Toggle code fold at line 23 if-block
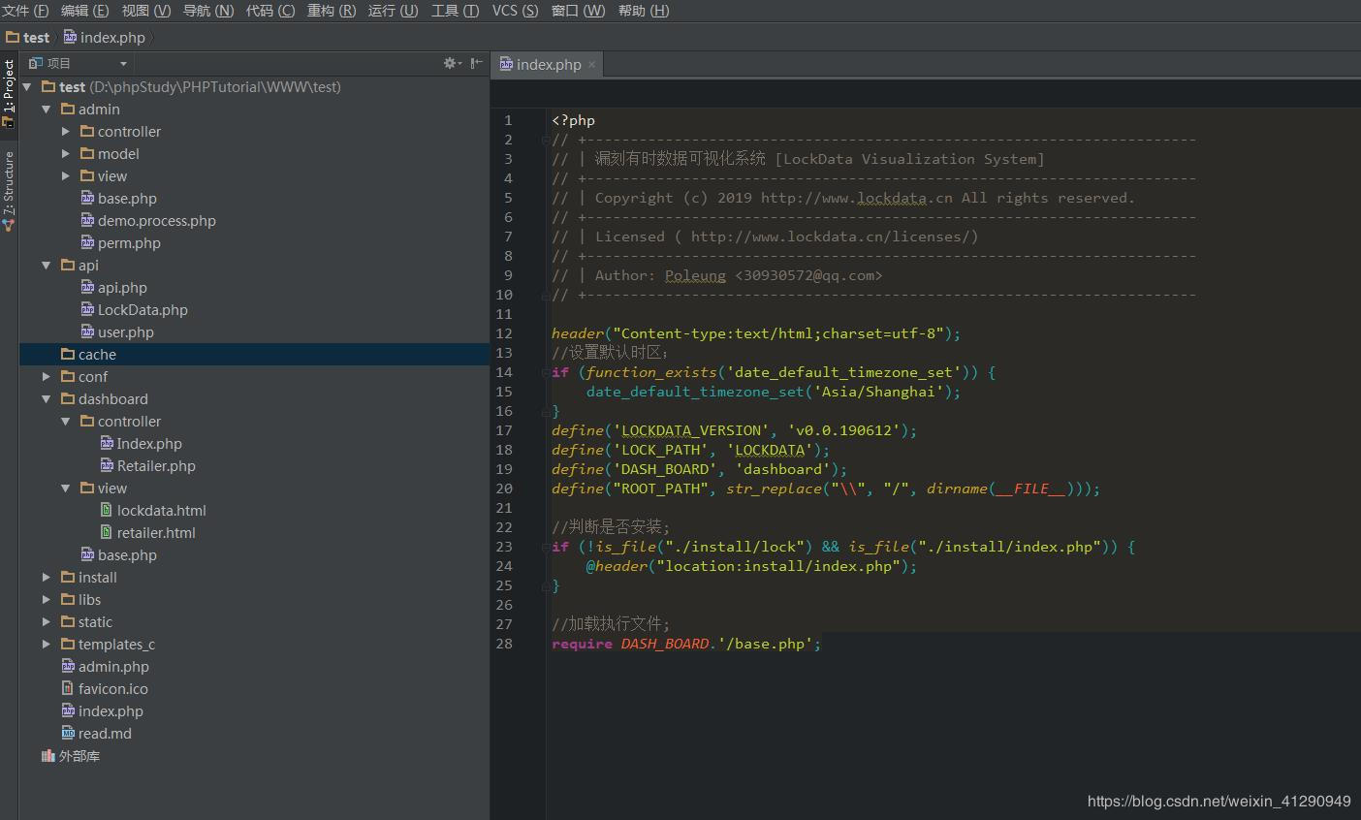The height and width of the screenshot is (820, 1361). pyautogui.click(x=545, y=547)
